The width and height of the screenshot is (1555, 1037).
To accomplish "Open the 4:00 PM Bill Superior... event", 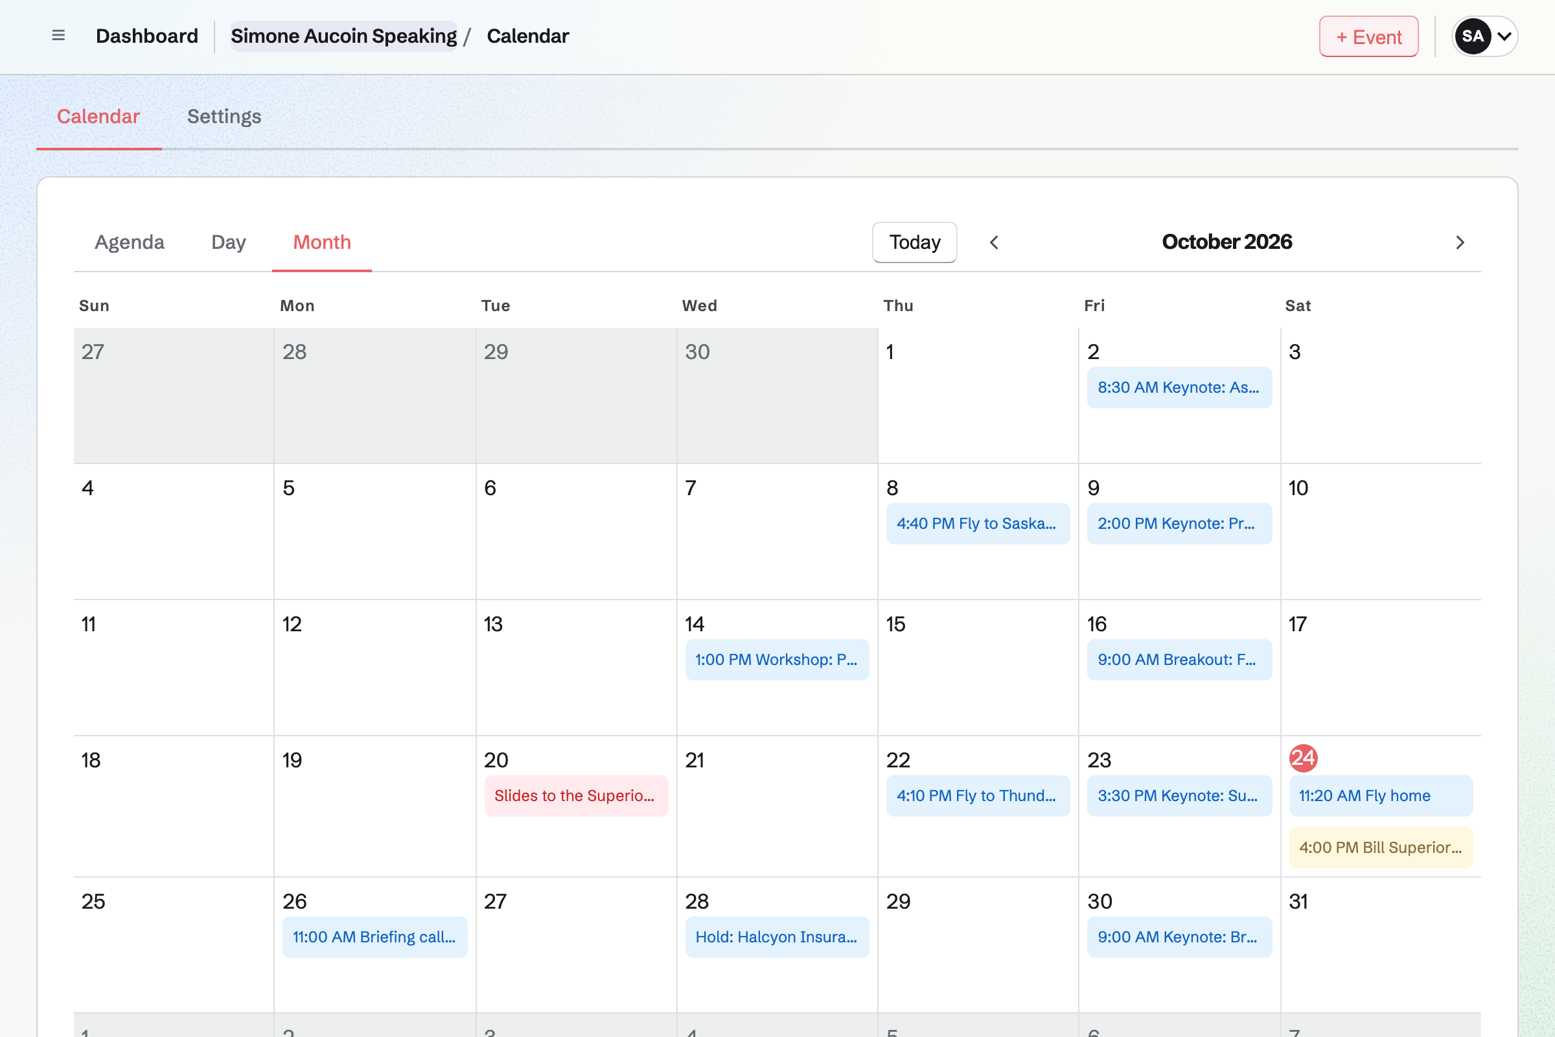I will pos(1381,848).
